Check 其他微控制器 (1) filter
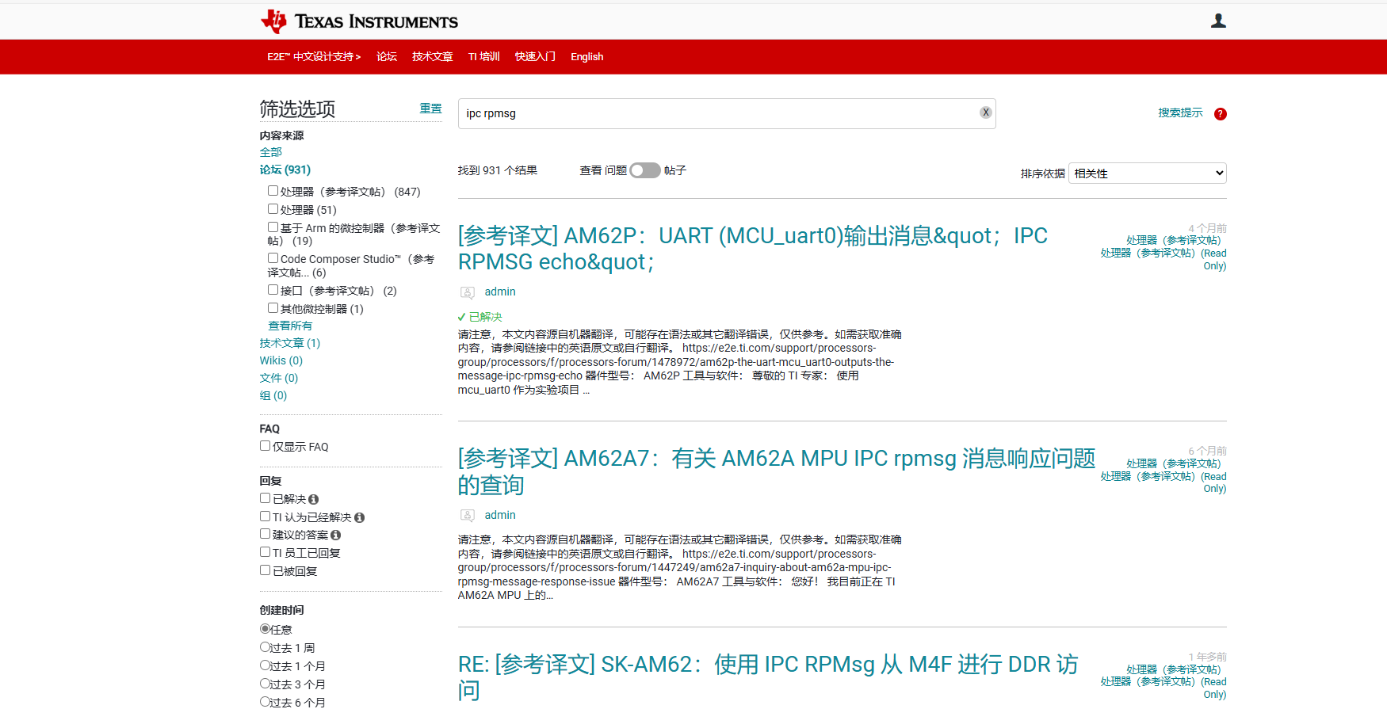 coord(273,308)
